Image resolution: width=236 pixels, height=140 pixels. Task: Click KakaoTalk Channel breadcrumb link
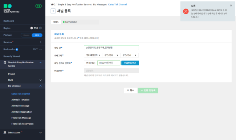[117, 4]
